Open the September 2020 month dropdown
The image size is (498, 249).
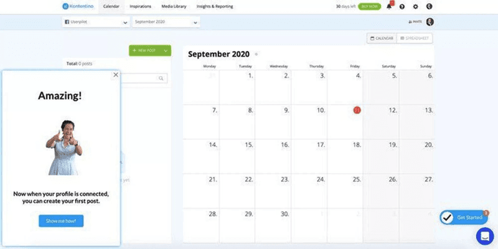(x=195, y=22)
